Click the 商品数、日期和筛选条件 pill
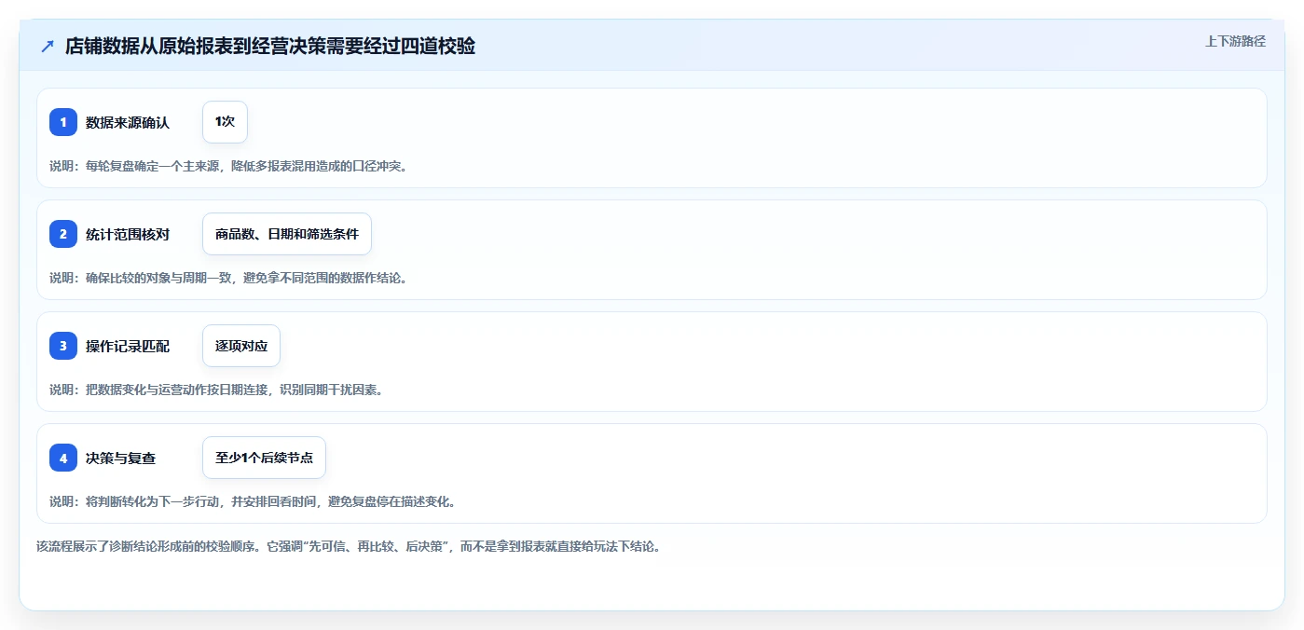Viewport: 1304px width, 630px height. [x=287, y=234]
